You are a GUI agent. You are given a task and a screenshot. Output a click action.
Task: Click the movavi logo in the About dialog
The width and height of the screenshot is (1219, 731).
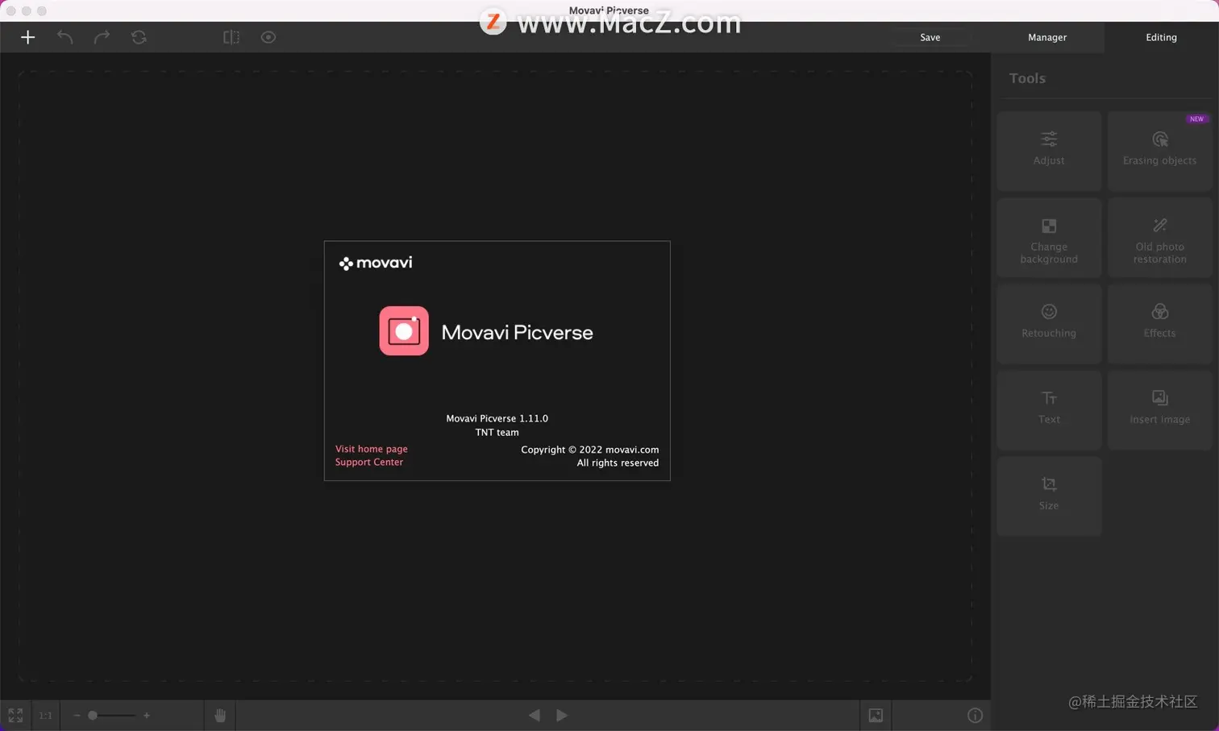(376, 263)
